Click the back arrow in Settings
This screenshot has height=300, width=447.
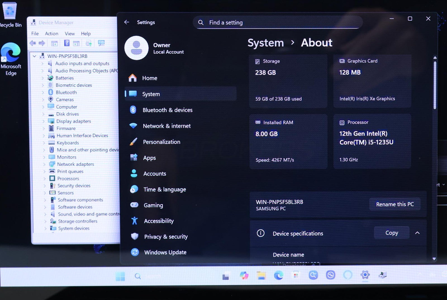pyautogui.click(x=127, y=22)
